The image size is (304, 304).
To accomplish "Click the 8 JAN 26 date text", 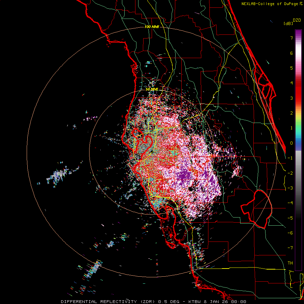I will tap(216, 302).
